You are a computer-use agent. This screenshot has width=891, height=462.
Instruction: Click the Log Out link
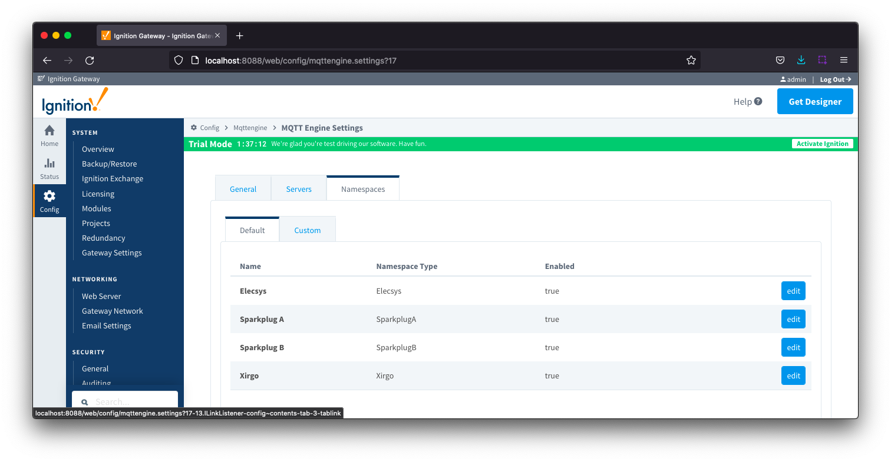click(836, 79)
